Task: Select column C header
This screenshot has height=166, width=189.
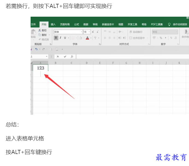Action: (x=72, y=63)
